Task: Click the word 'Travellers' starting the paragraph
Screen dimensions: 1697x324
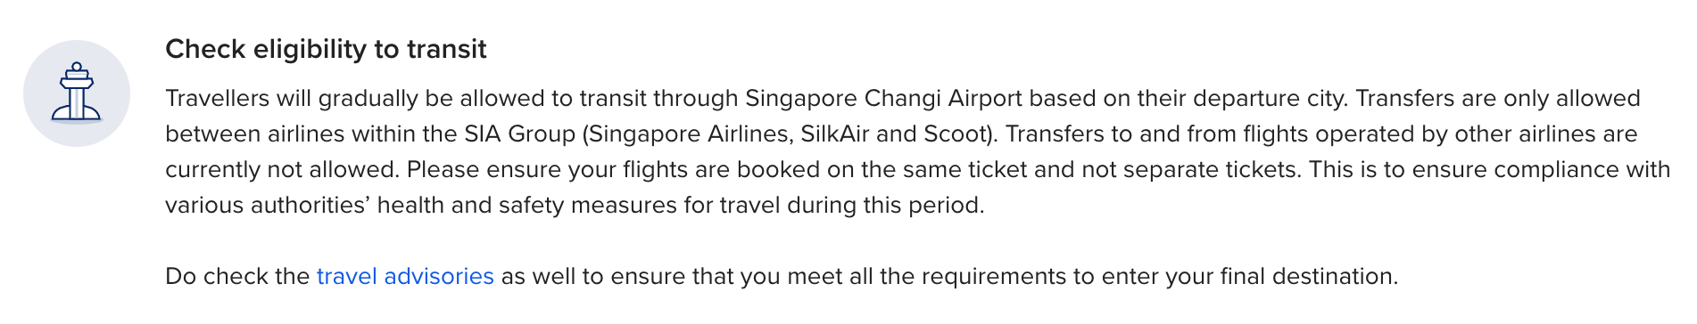Action: pos(217,98)
